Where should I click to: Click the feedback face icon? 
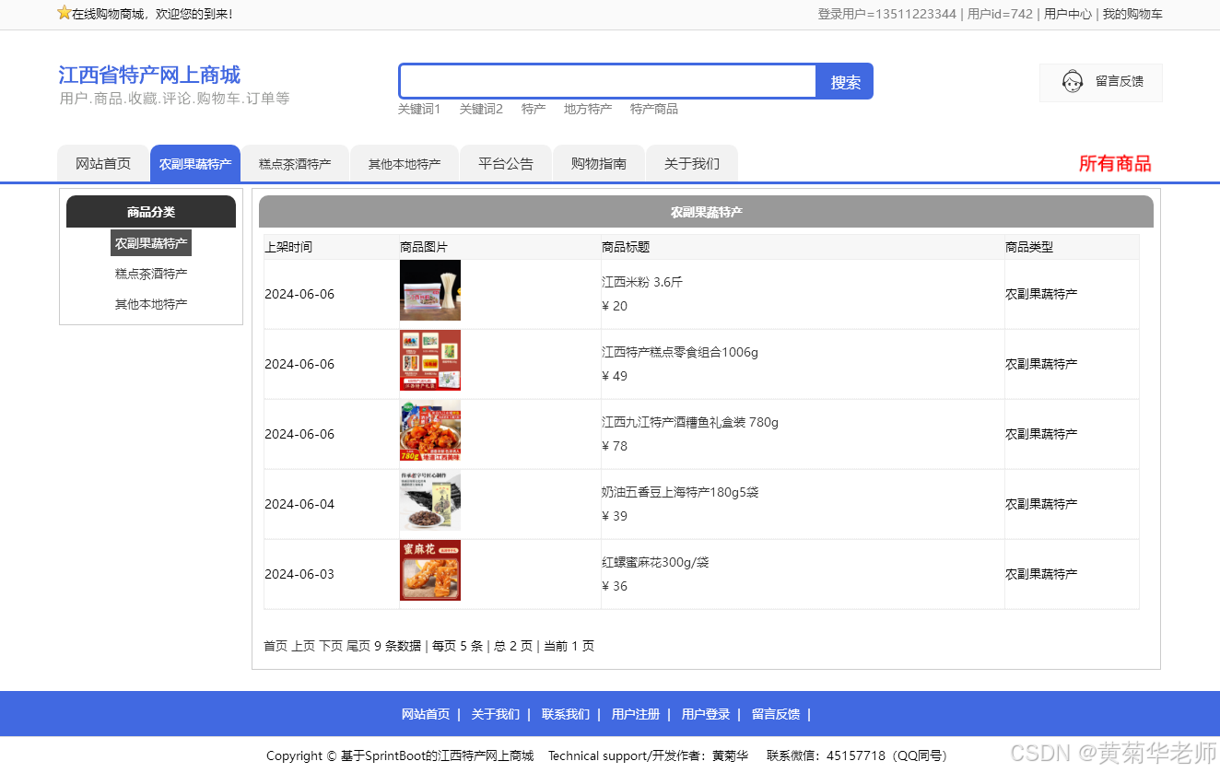(1072, 82)
